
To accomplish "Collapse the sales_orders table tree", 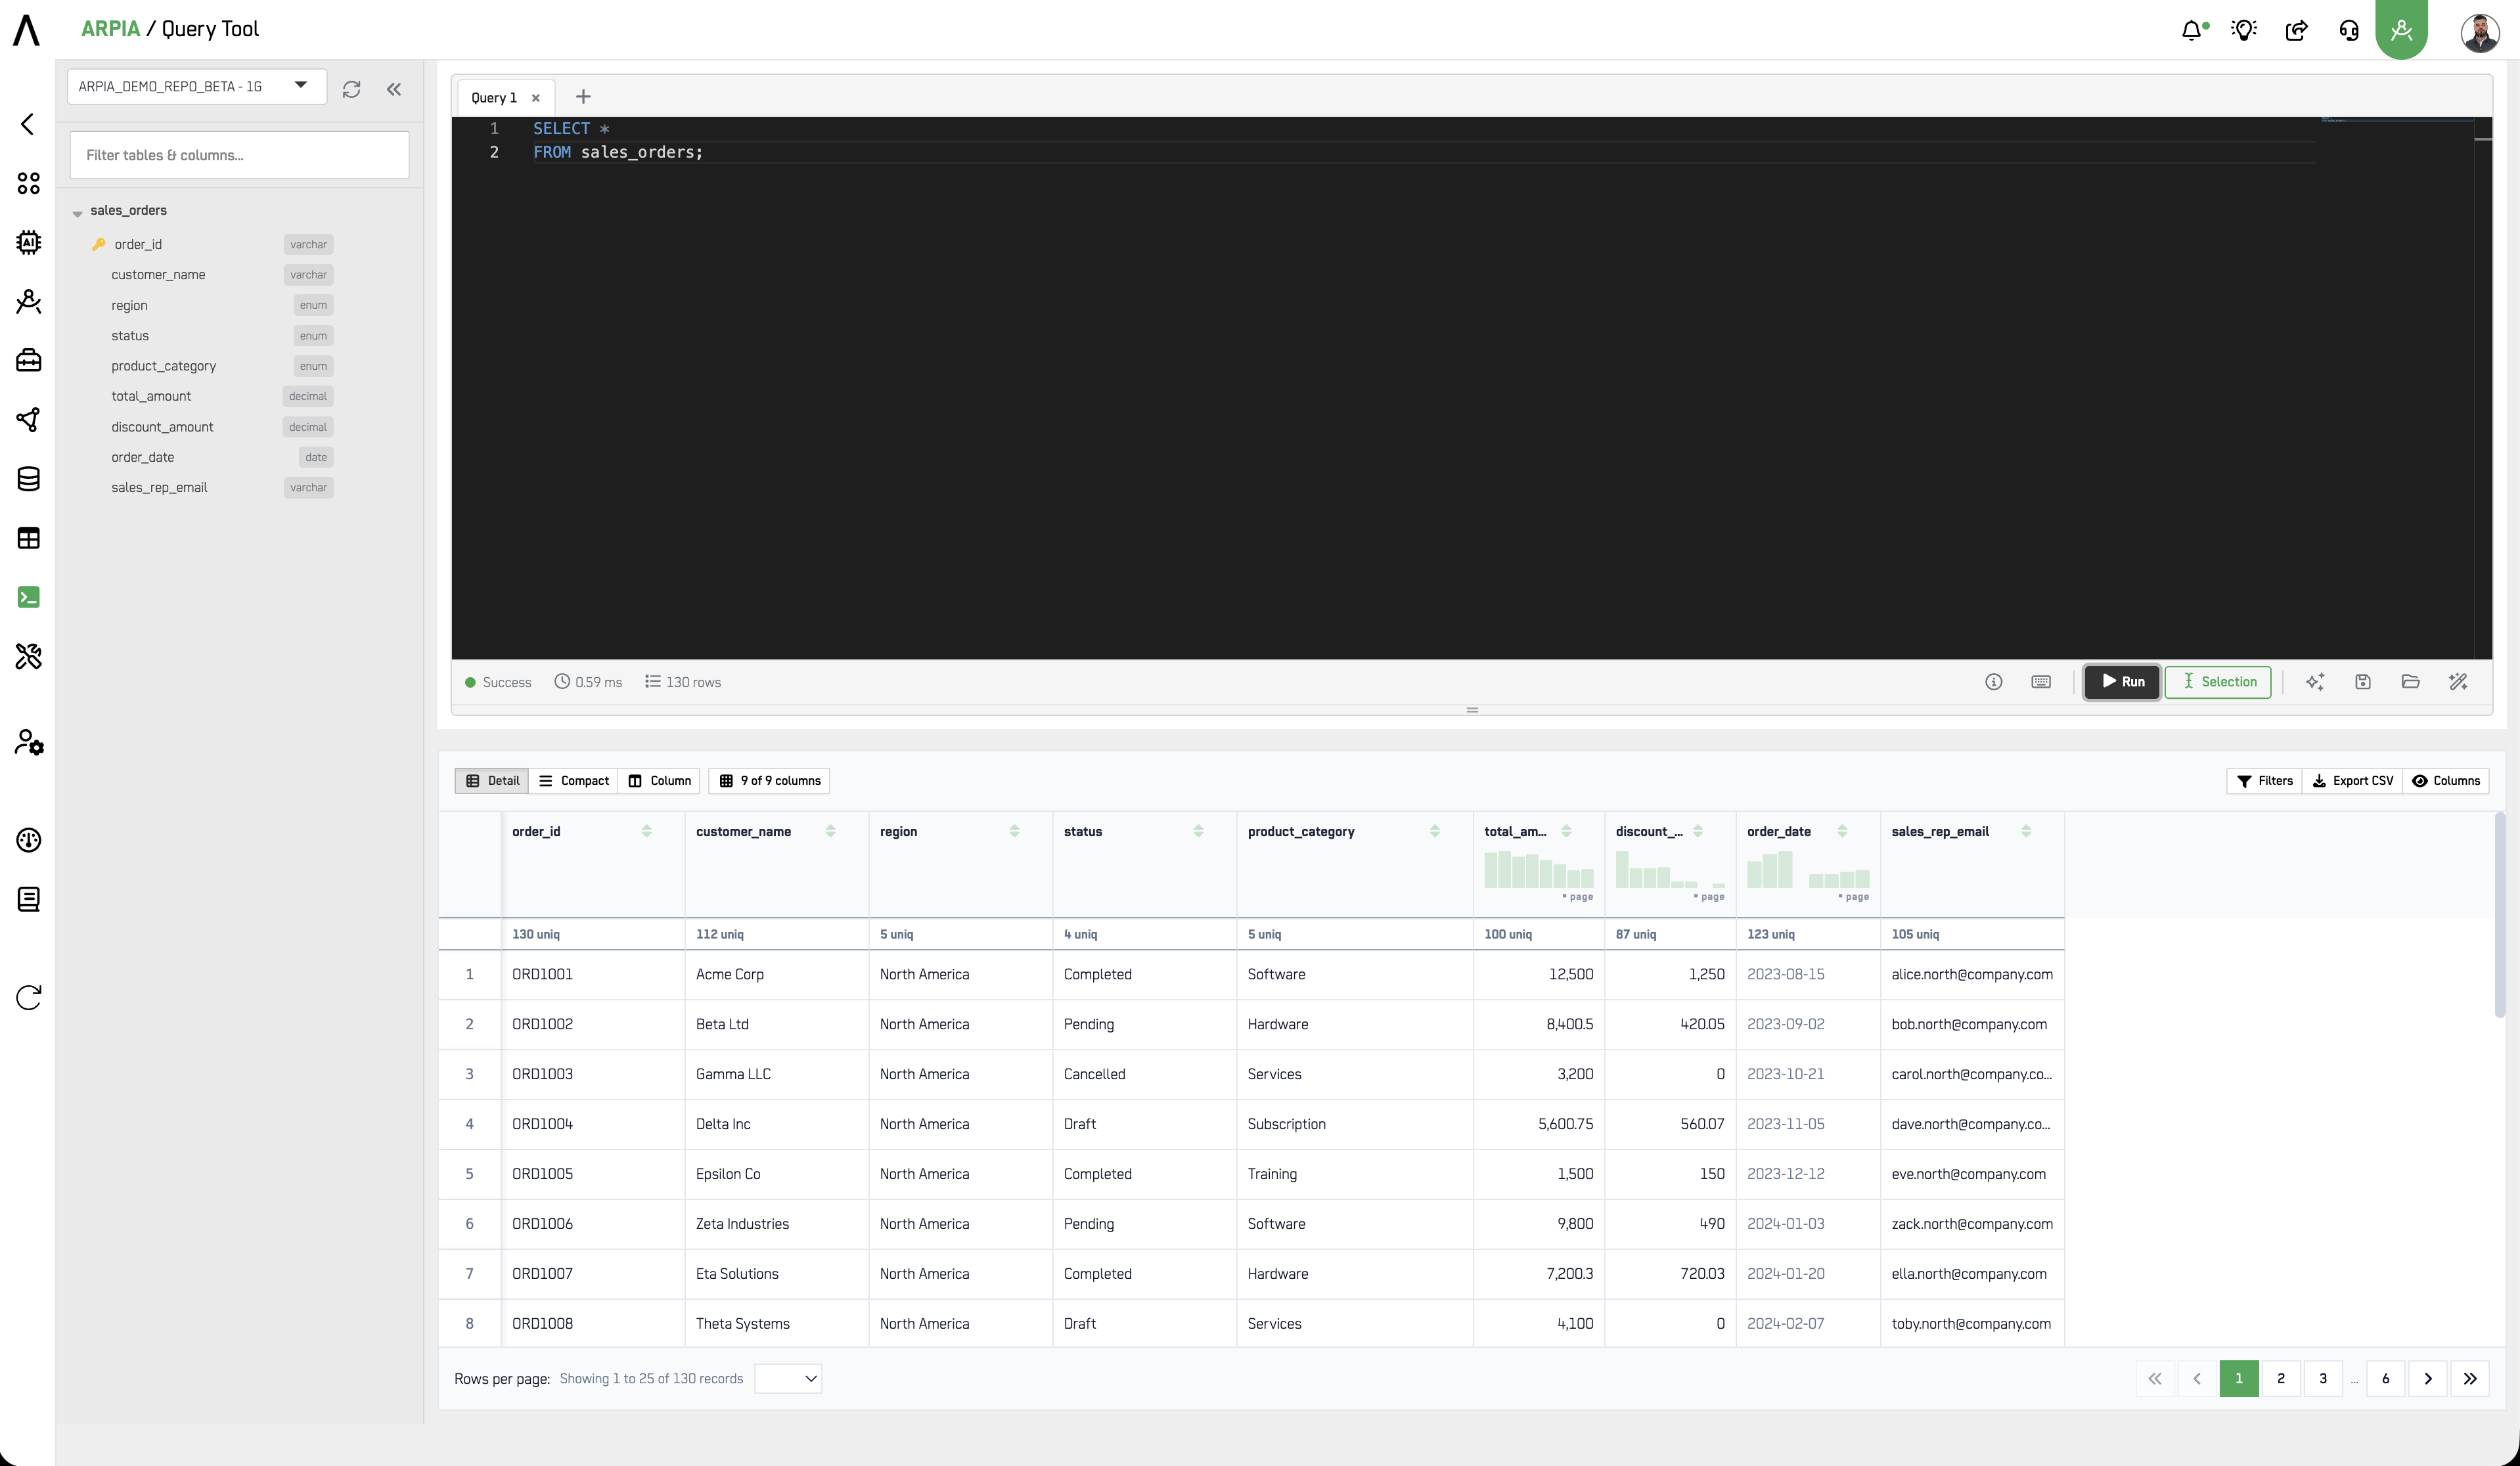I will [77, 213].
